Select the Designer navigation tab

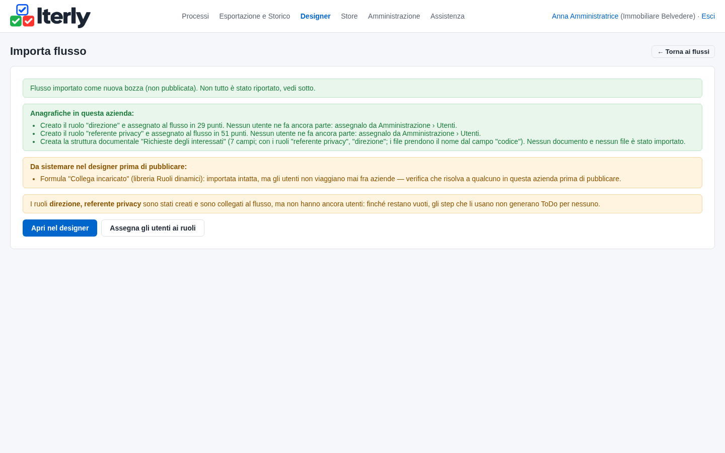316,16
